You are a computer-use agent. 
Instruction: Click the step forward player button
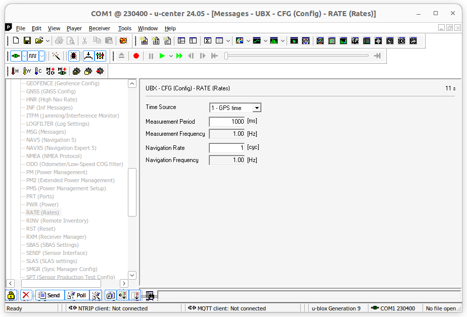click(203, 56)
